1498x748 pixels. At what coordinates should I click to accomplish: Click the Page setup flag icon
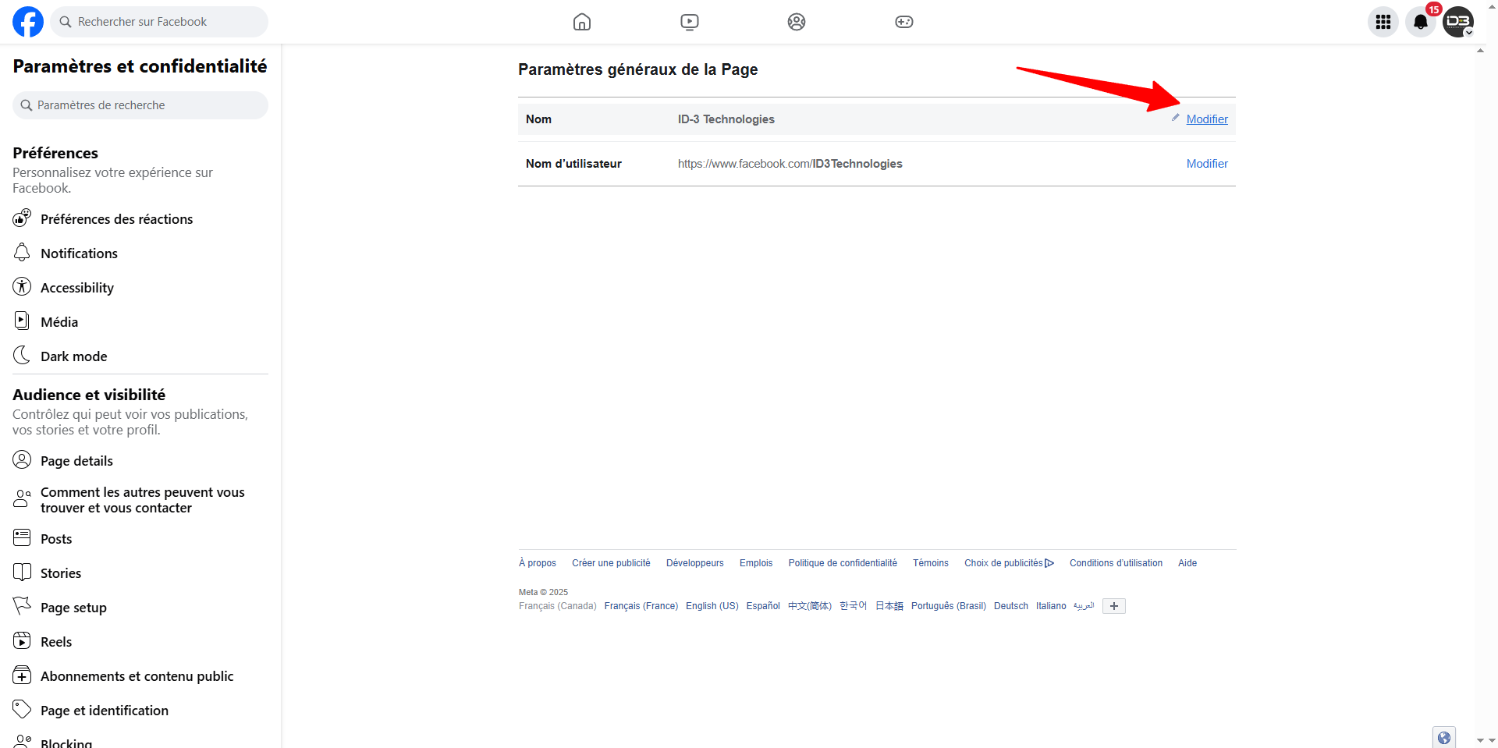(22, 606)
